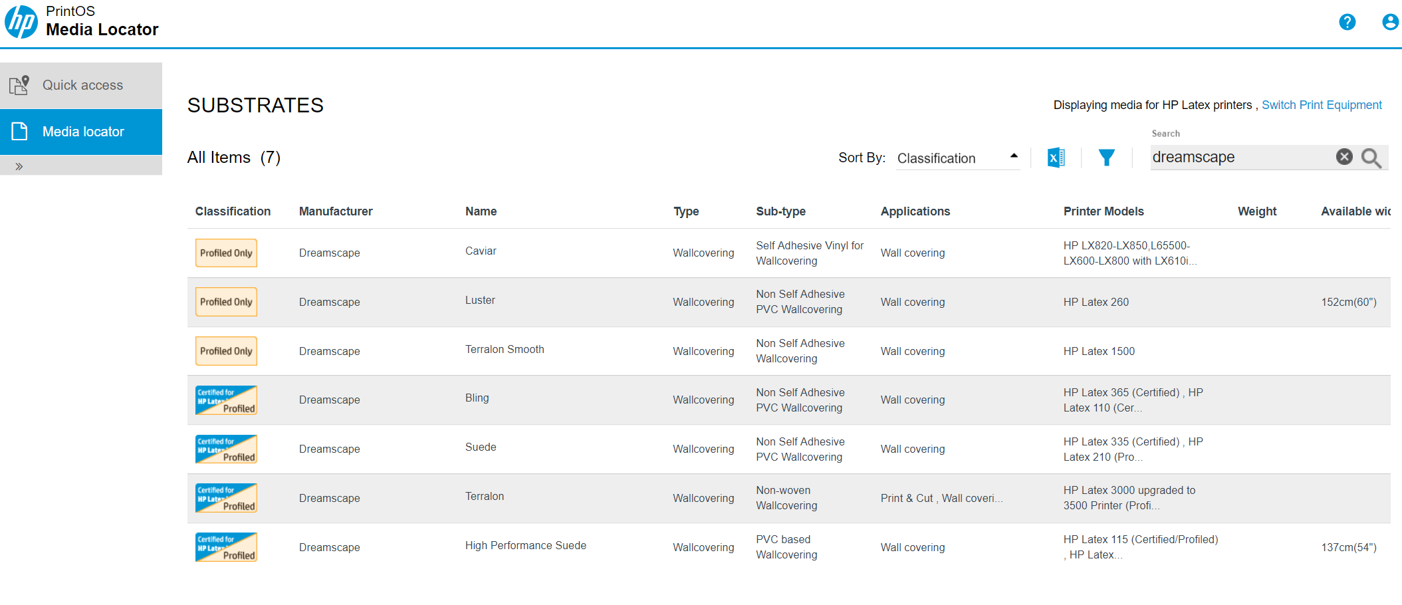Click 'HP Latex 3000 upgraded to' models cell
Image resolution: width=1402 pixels, height=605 pixels.
pos(1129,498)
